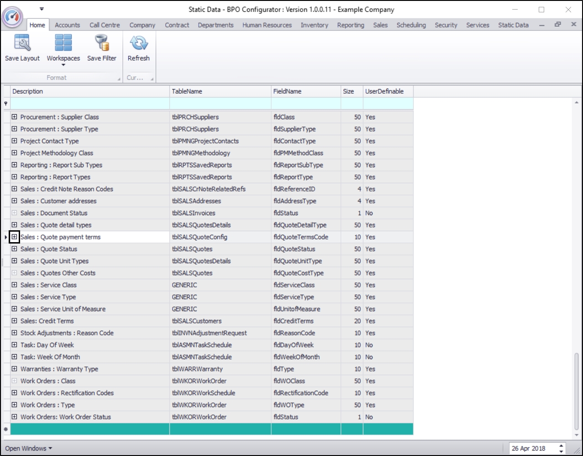Viewport: 583px width, 456px height.
Task: Expand the Work Orders : Type row
Action: pyautogui.click(x=14, y=405)
